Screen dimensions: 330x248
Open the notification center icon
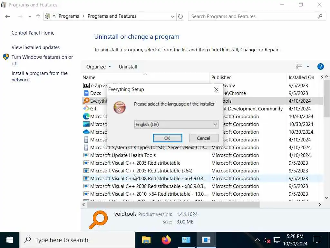[316, 240]
